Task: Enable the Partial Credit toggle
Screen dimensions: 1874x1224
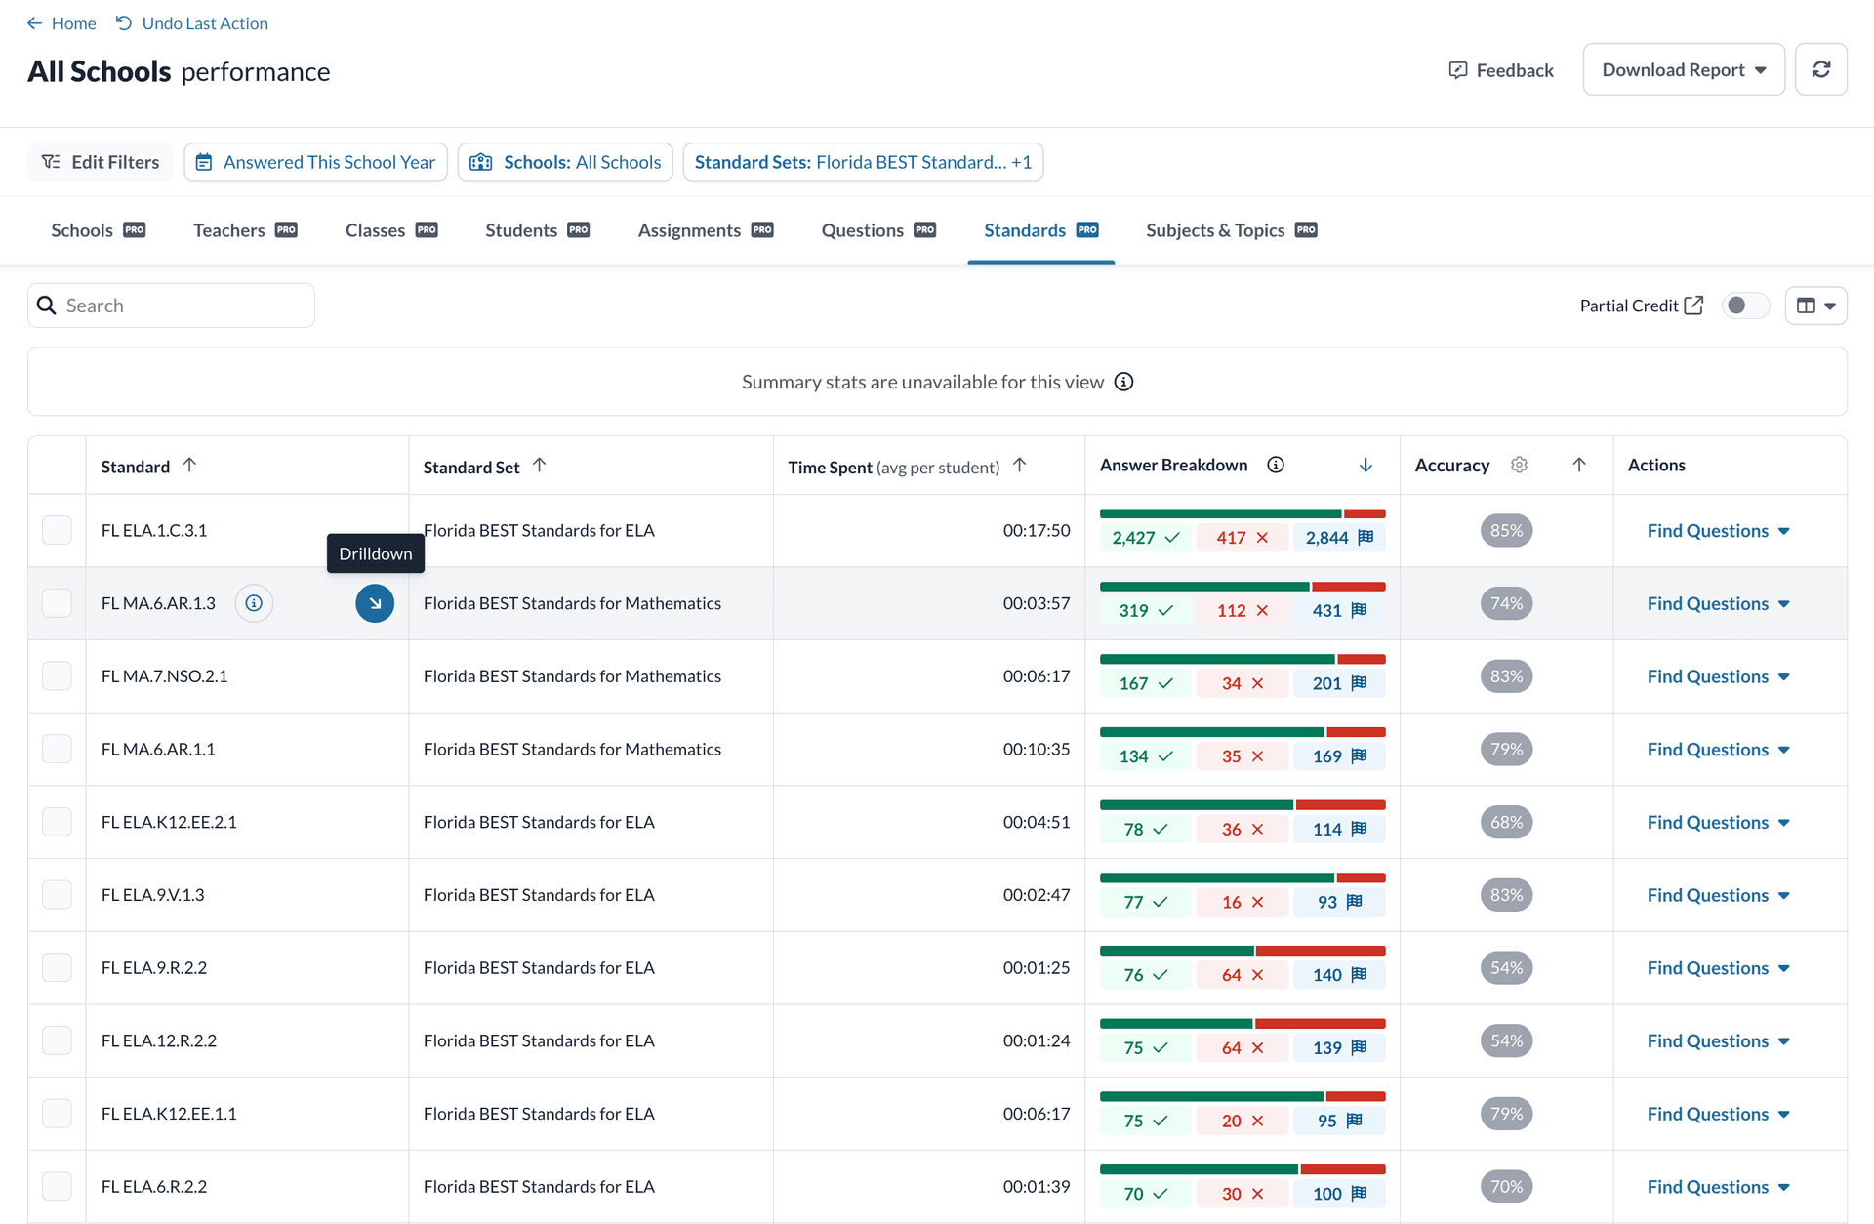Action: coord(1746,305)
